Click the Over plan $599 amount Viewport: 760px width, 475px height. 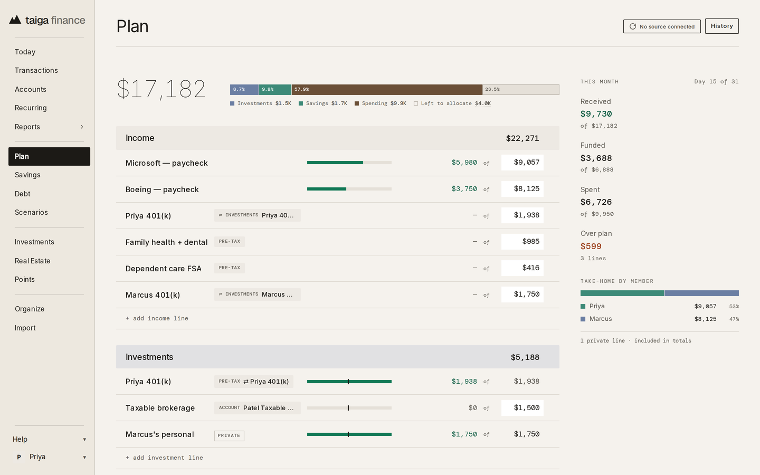click(x=591, y=246)
